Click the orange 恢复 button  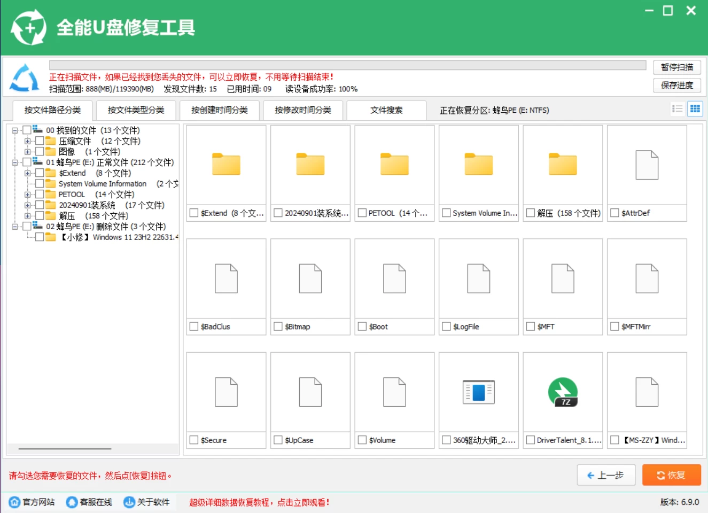coord(672,475)
